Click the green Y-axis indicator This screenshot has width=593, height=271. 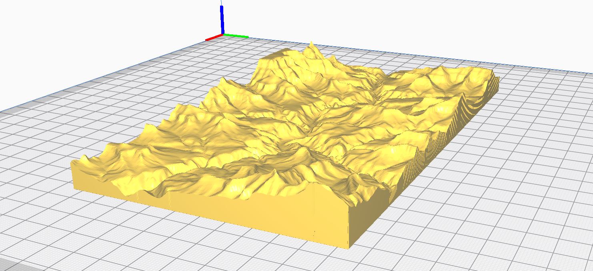click(236, 36)
